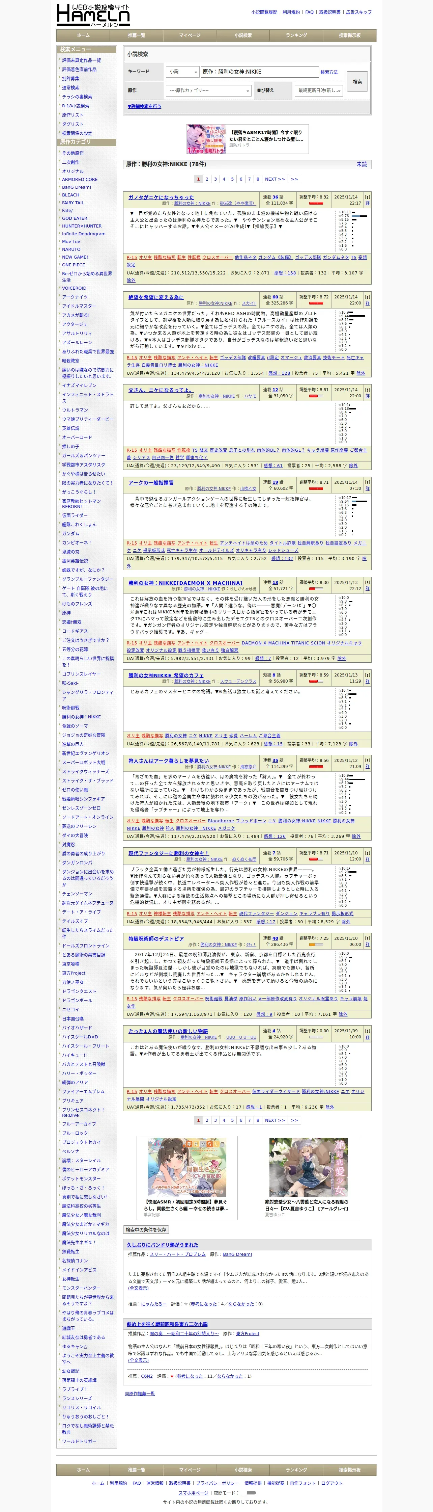Click NEXT >> in the upper pagination
Viewport: 433px width, 1512px height.
click(x=275, y=179)
